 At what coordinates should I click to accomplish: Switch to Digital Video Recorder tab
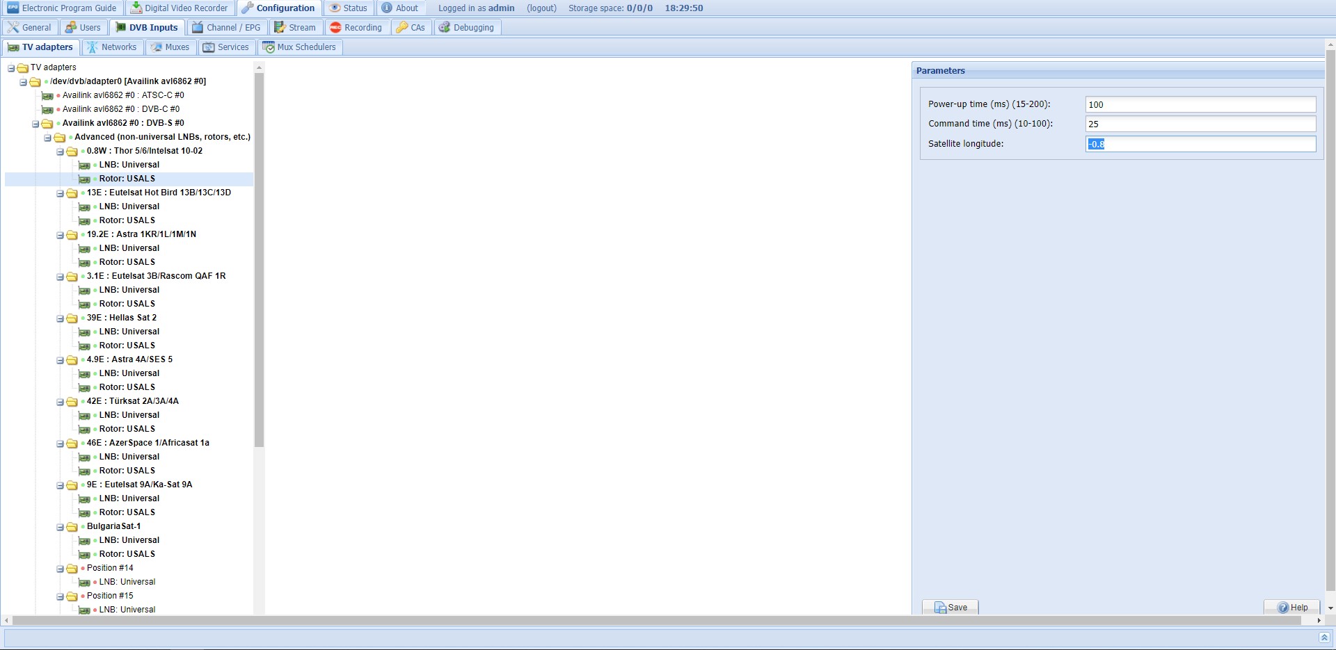click(x=180, y=8)
